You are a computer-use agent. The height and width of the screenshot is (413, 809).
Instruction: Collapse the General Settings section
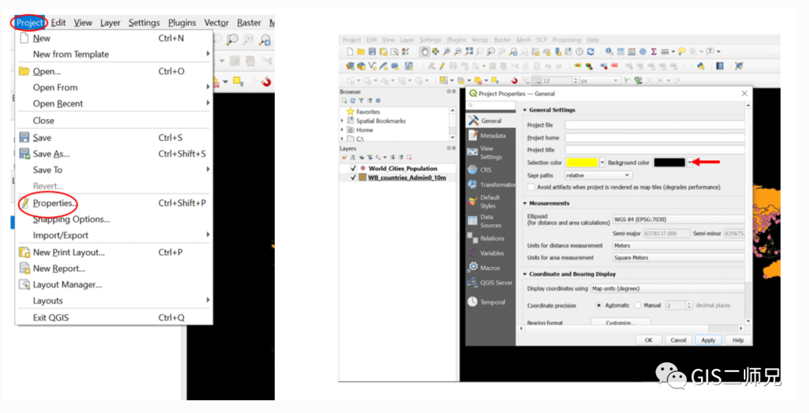525,110
